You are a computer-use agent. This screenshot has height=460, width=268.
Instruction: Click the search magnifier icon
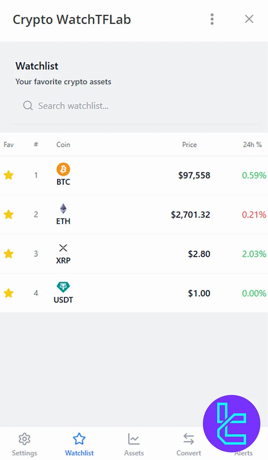(28, 106)
